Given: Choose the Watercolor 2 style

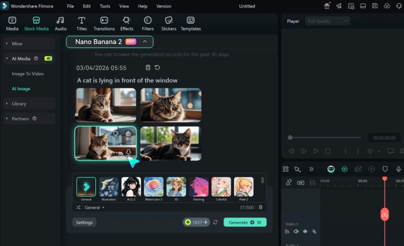Looking at the screenshot, I should (154, 189).
